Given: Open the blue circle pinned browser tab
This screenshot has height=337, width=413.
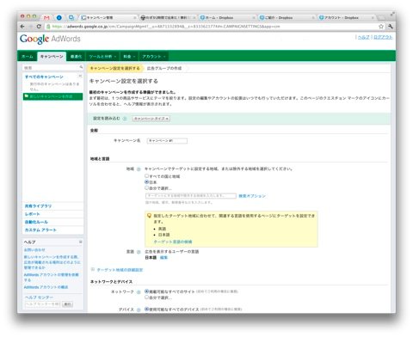Looking at the screenshot, I should (x=59, y=18).
